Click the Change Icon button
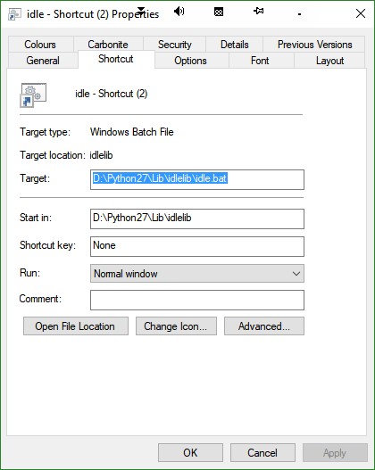The width and height of the screenshot is (375, 470). coord(176,326)
